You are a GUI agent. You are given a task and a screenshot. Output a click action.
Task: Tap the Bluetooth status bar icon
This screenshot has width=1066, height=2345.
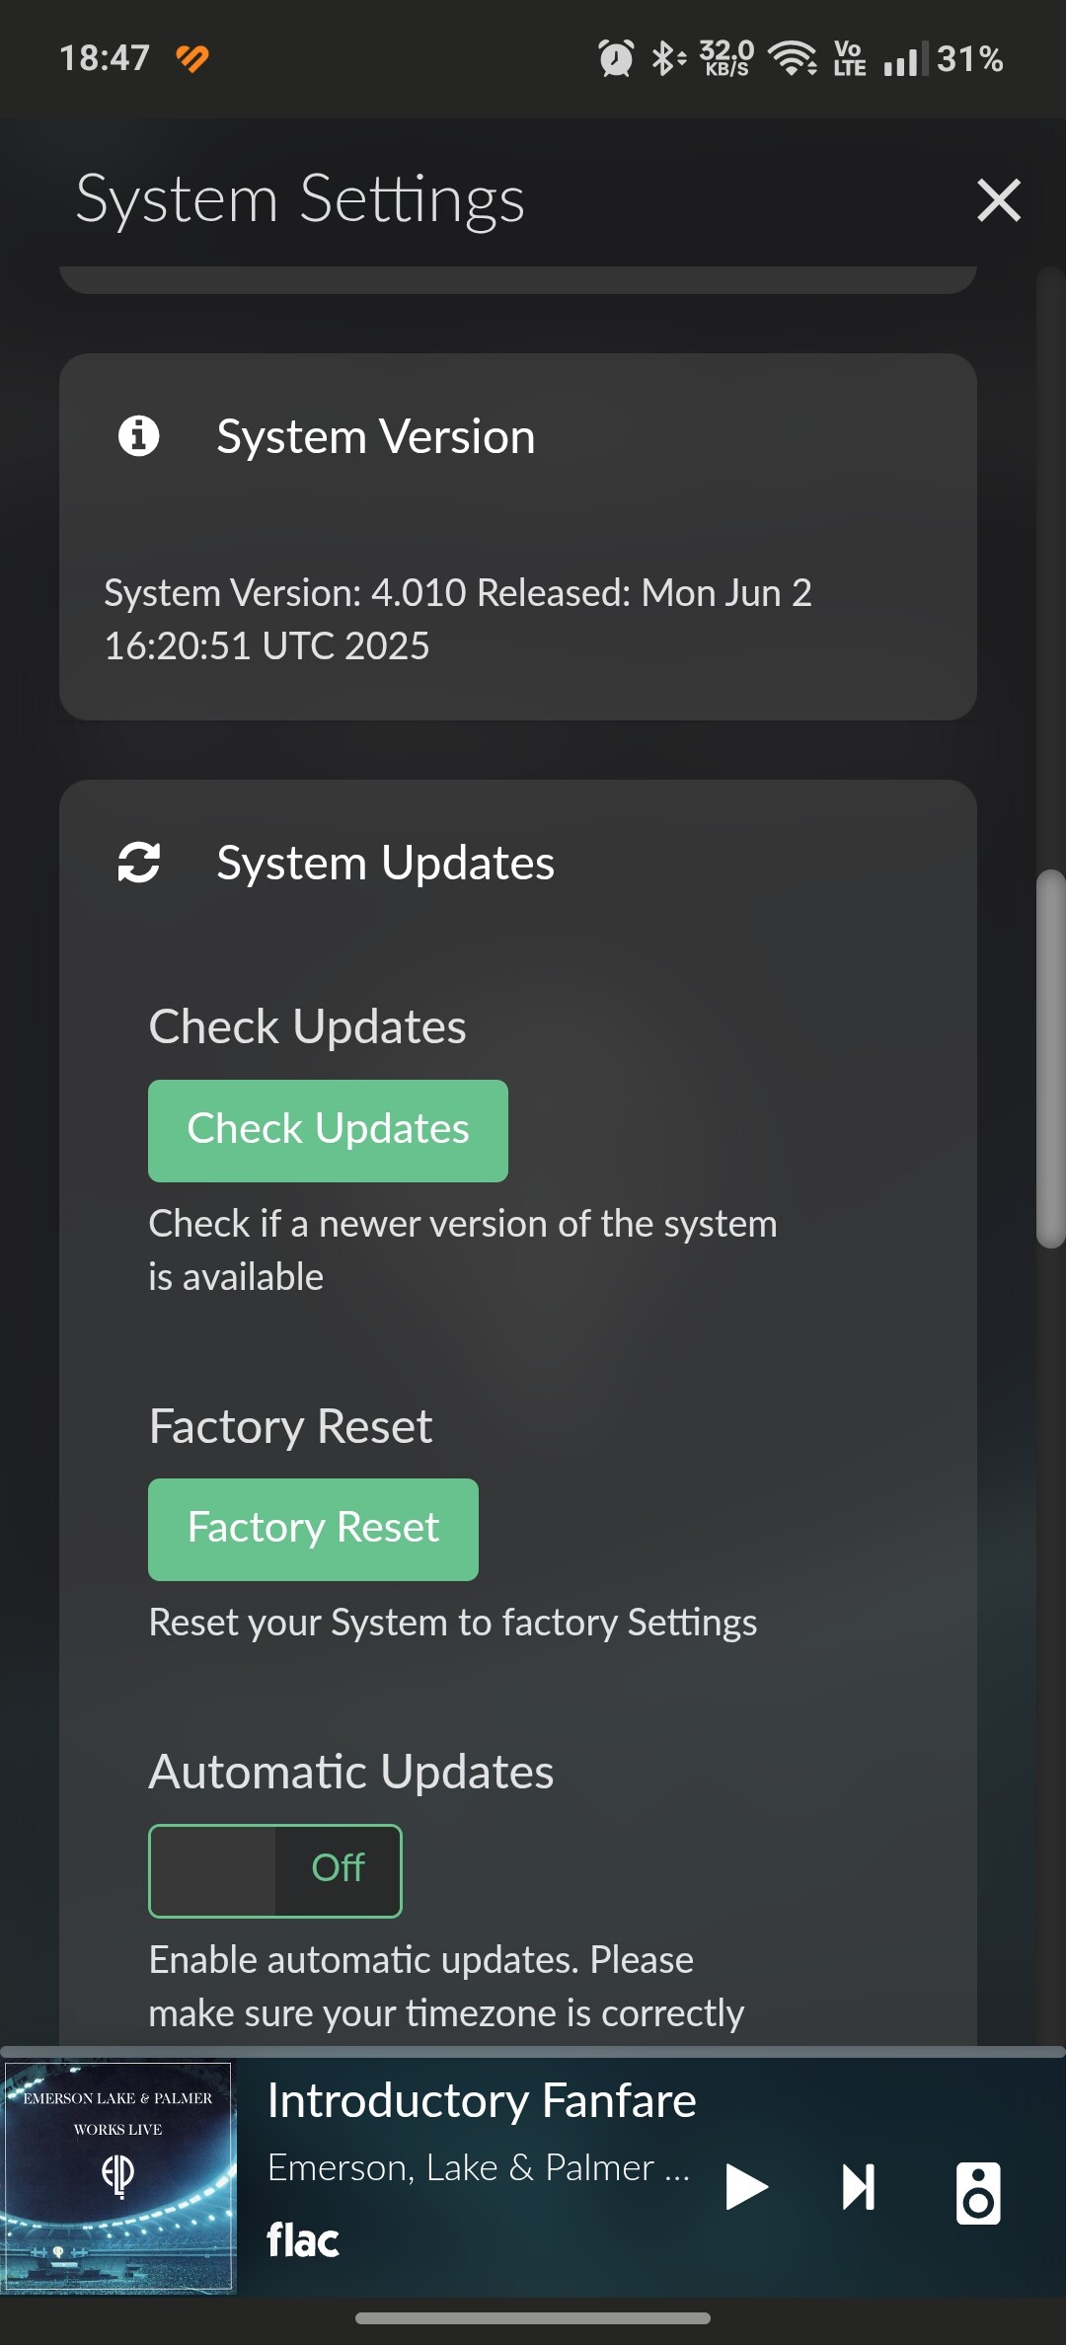667,58
